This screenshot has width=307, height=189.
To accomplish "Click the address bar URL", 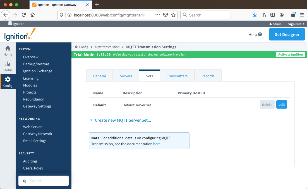I will point(109,15).
